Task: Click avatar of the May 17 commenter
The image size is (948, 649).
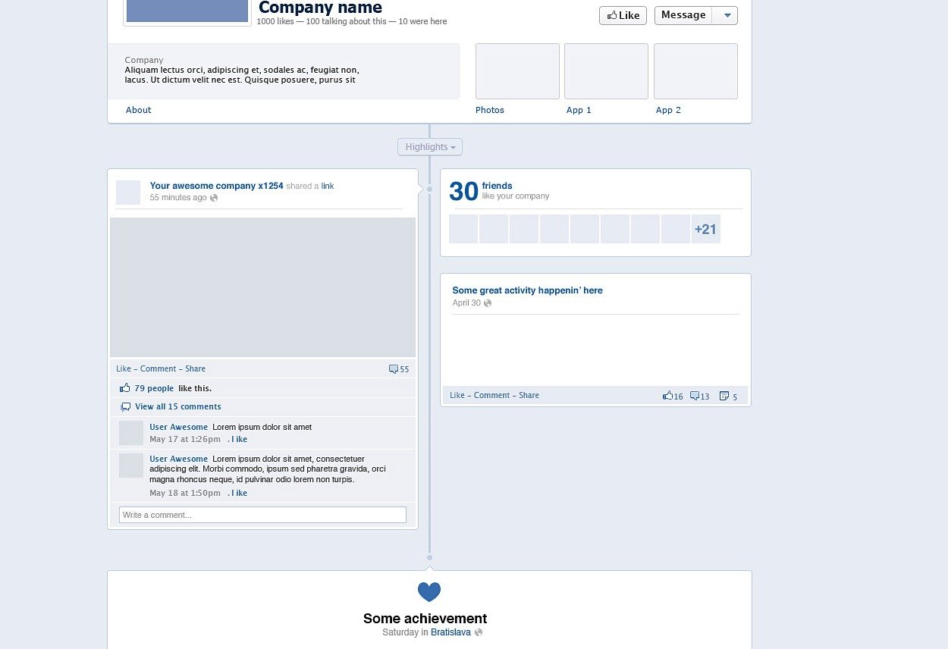Action: click(x=131, y=433)
